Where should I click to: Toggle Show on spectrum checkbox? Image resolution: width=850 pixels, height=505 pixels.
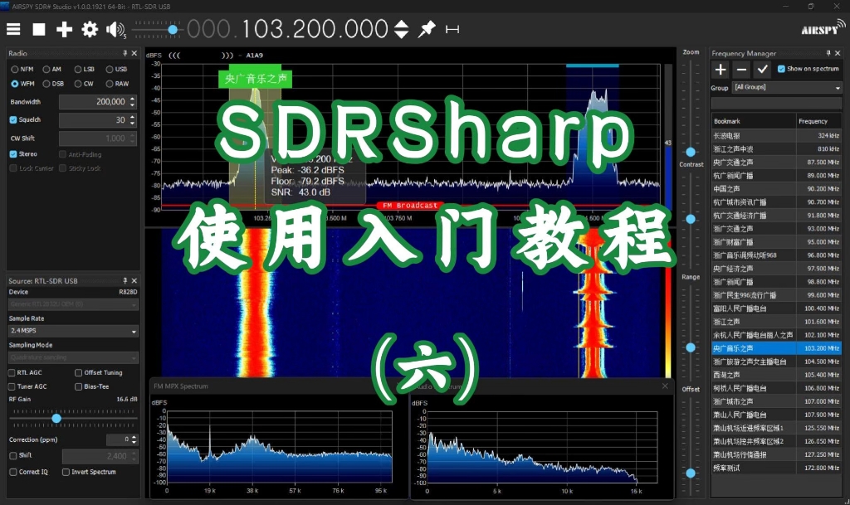(x=781, y=69)
